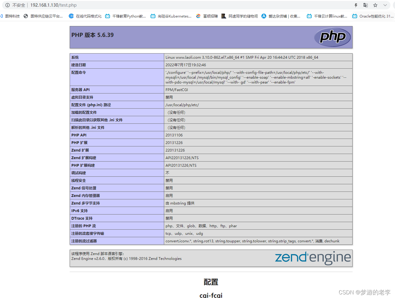This screenshot has width=395, height=298.
Task: Click the site info 不安全 icon
Action: (8, 5)
